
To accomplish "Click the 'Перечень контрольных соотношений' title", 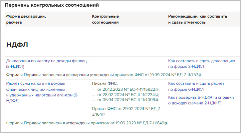I will pos(52,6).
